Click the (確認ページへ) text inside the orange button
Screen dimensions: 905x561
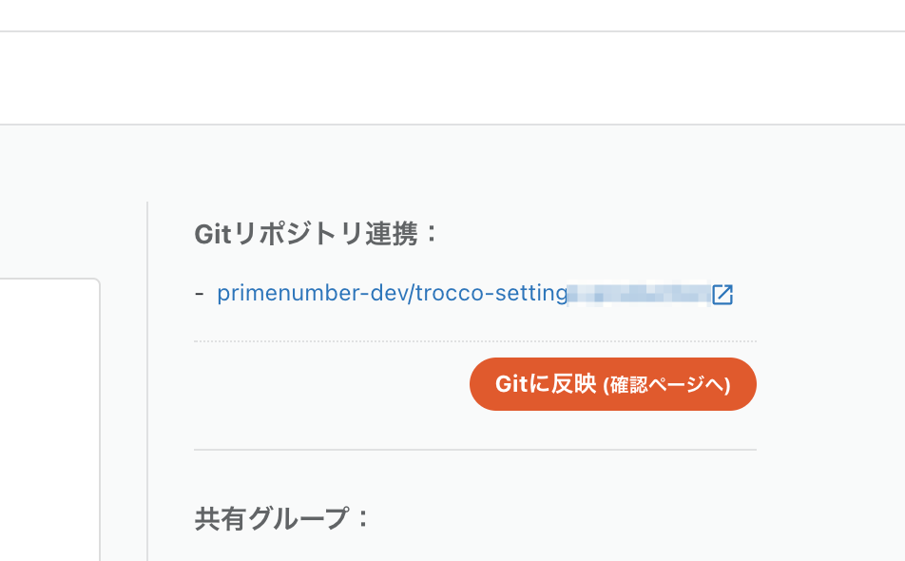666,385
